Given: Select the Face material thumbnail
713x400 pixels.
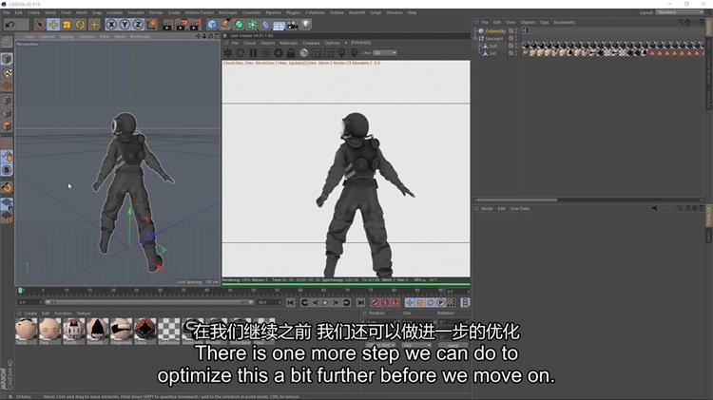Looking at the screenshot, I should 49,329.
